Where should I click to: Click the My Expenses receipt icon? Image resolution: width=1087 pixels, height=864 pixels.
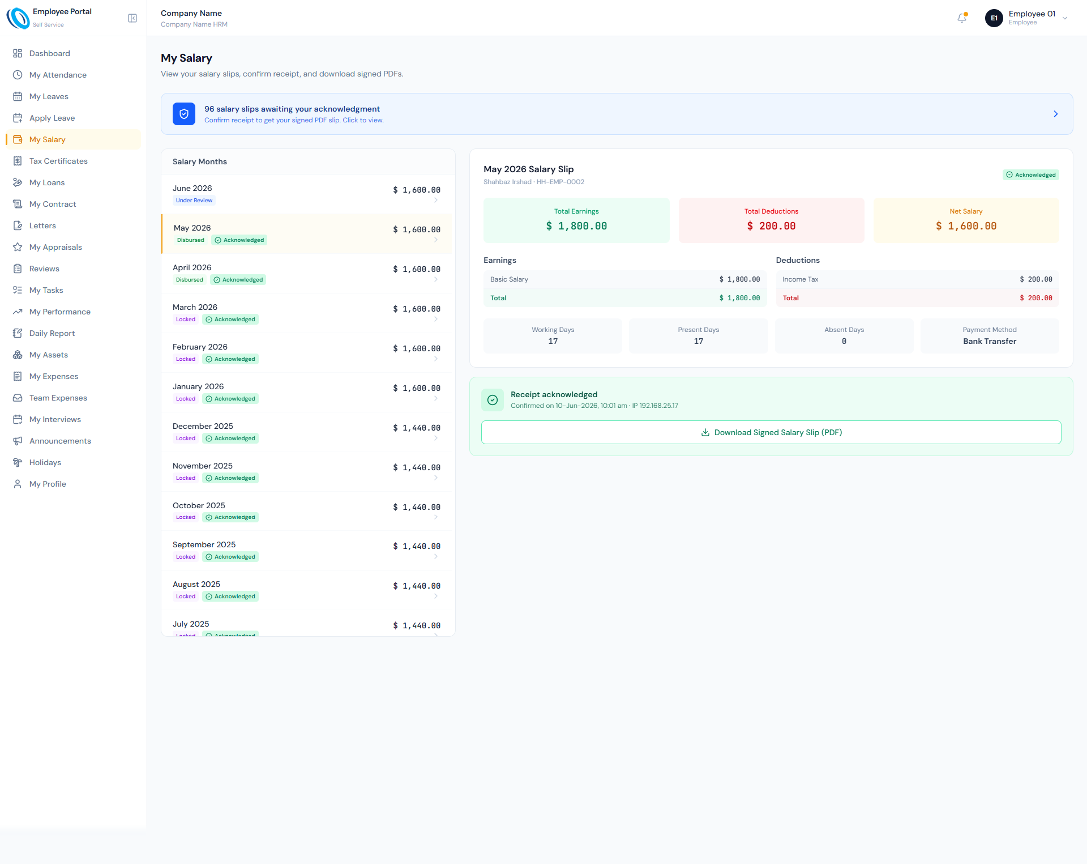18,376
